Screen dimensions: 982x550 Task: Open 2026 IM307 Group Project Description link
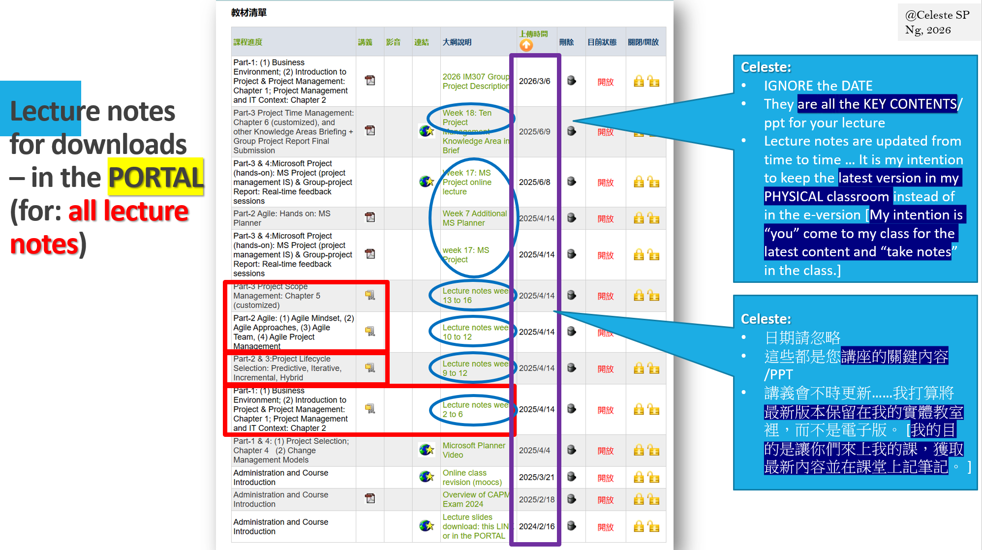pyautogui.click(x=475, y=81)
